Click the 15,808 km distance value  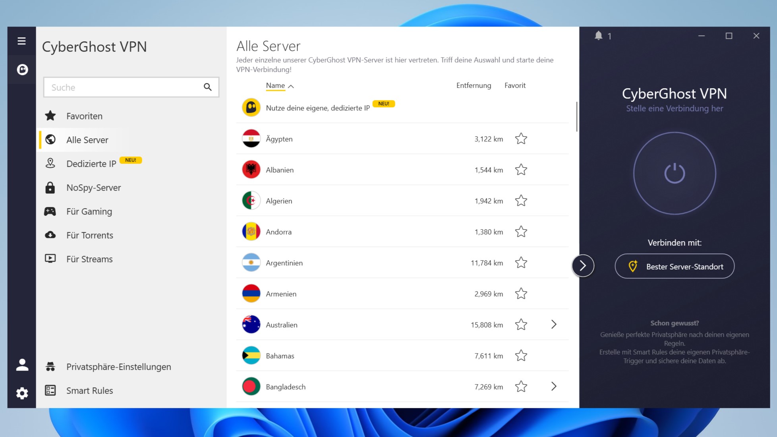(487, 325)
